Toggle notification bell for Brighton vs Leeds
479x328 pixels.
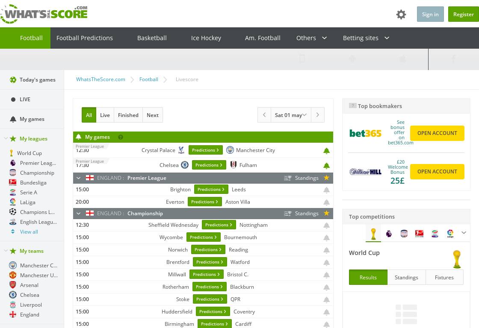[x=326, y=190]
